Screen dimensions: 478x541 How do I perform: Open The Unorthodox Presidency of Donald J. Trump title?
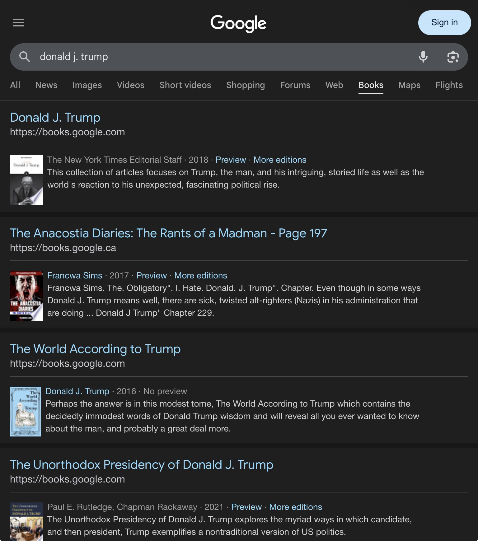142,464
